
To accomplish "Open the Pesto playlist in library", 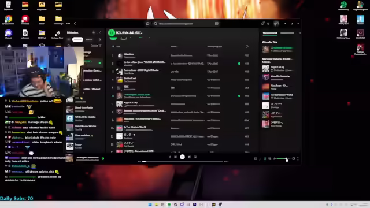I will (x=84, y=146).
